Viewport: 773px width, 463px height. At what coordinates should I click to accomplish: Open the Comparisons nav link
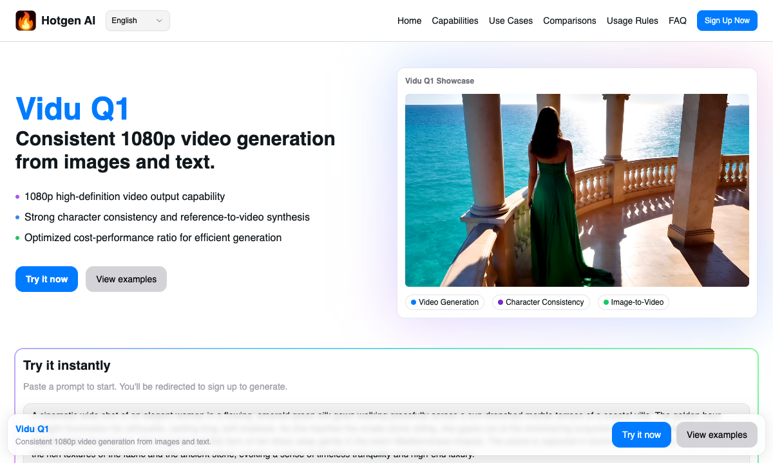coord(569,21)
